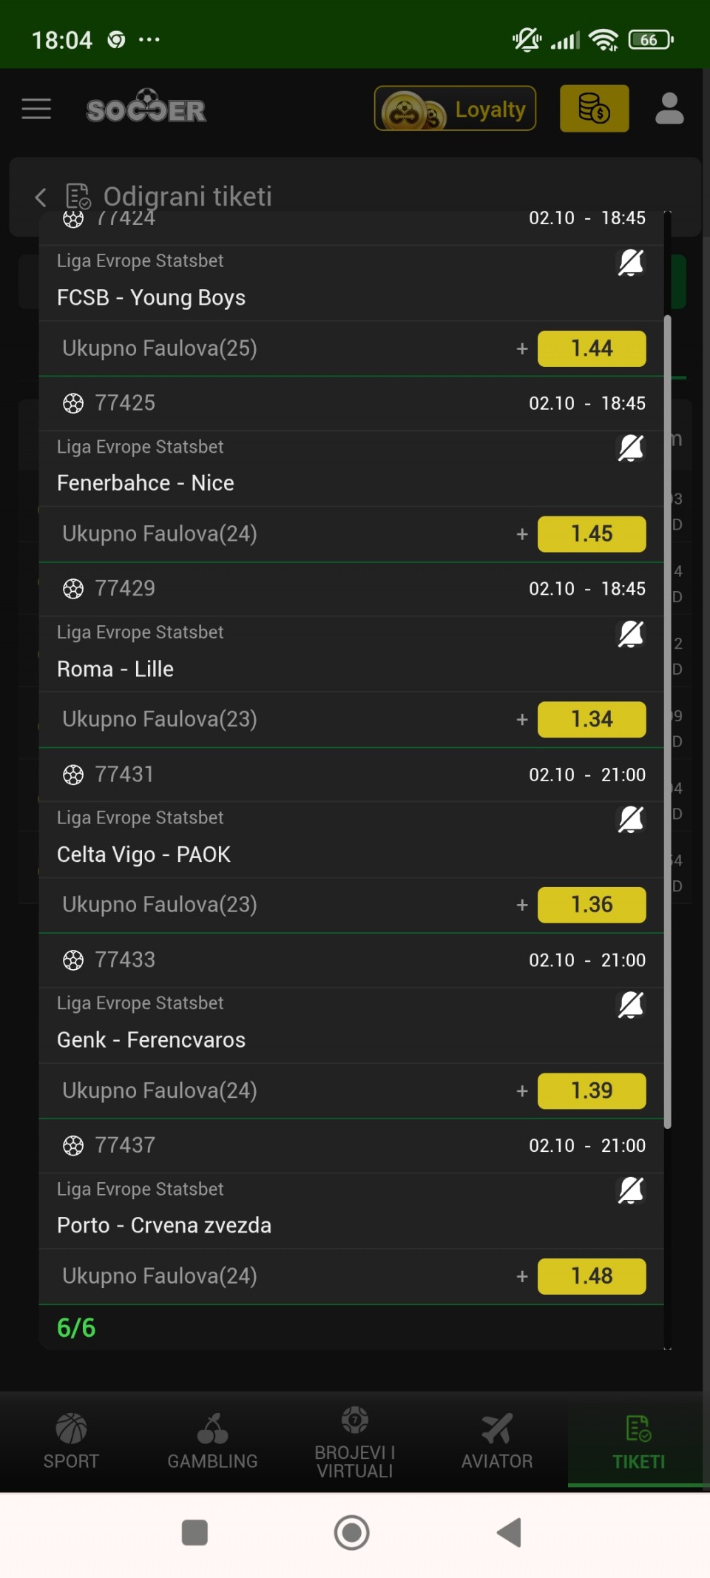The image size is (710, 1578).
Task: Open the hamburger menu
Action: pos(36,109)
